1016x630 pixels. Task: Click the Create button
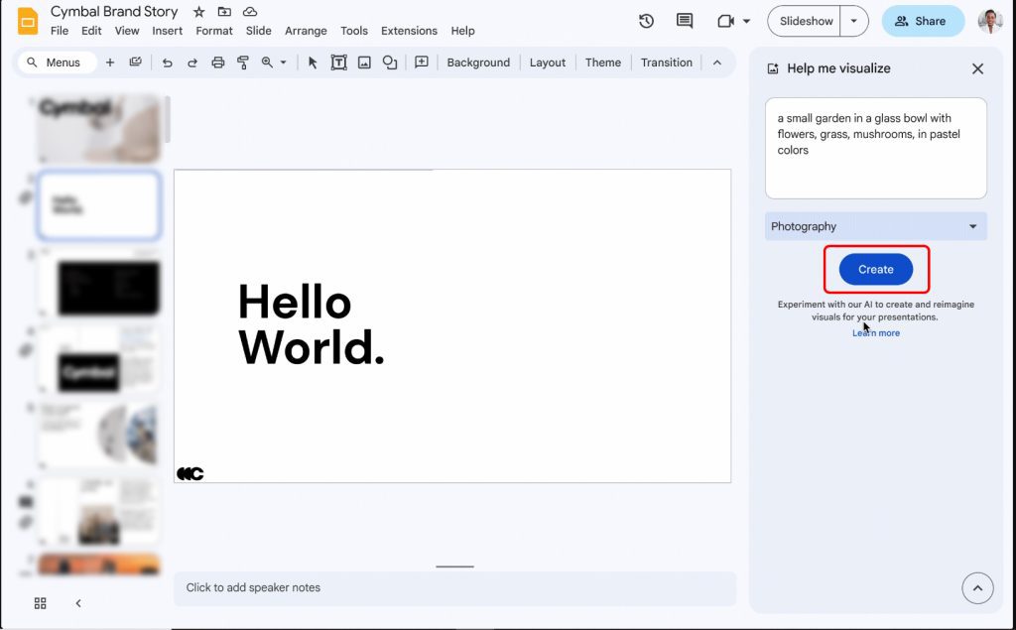pyautogui.click(x=875, y=269)
